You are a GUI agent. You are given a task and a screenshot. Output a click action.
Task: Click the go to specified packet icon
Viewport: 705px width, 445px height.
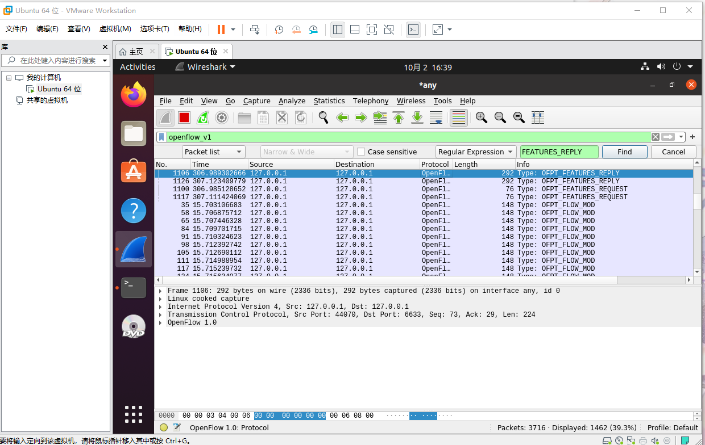(380, 117)
